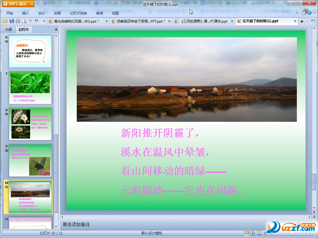Switch to the 幻灯片 slides pane tab
The width and height of the screenshot is (318, 238).
coord(24,30)
